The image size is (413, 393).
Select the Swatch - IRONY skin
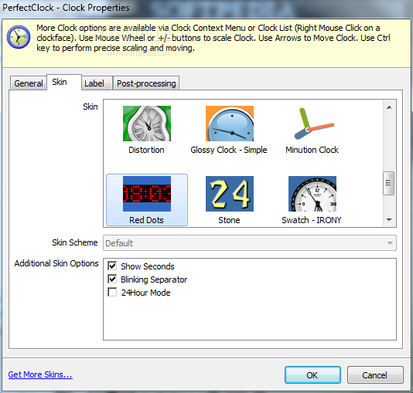tap(312, 194)
